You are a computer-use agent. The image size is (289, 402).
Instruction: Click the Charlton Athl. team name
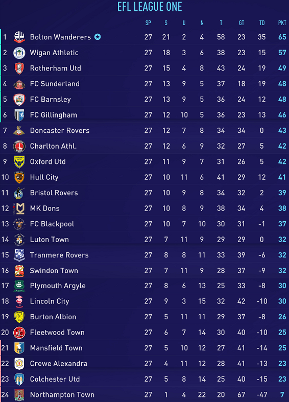coord(53,146)
